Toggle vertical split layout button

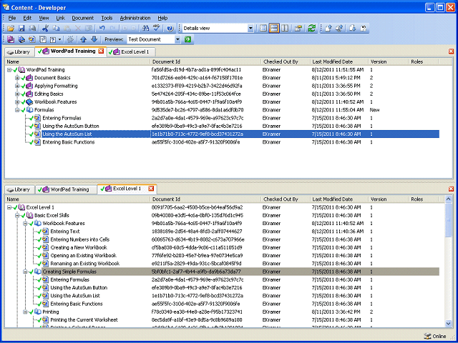click(285, 29)
